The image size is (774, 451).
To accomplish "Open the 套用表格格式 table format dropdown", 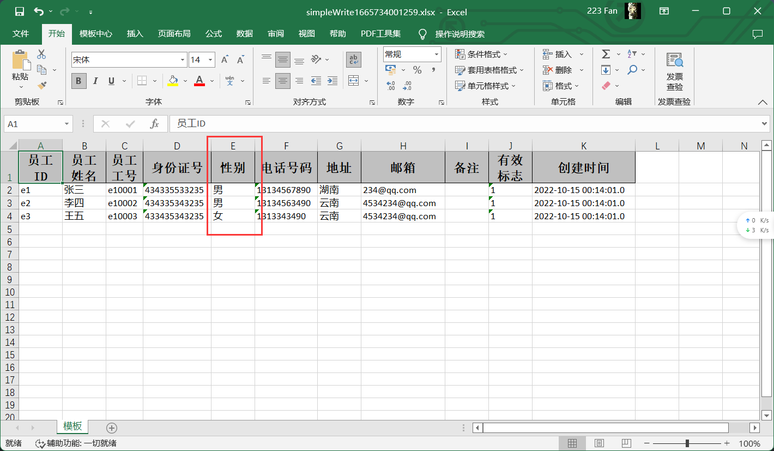I will (x=489, y=70).
